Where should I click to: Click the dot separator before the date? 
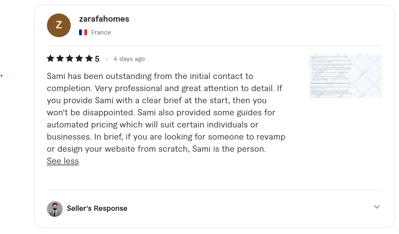point(107,59)
